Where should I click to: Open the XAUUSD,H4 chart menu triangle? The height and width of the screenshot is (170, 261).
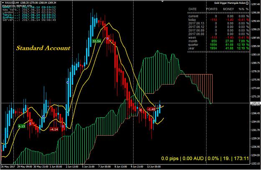tap(3, 3)
